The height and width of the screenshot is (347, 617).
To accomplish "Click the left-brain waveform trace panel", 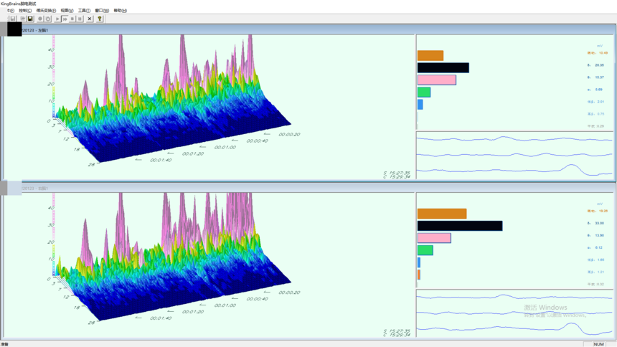I will pos(514,156).
